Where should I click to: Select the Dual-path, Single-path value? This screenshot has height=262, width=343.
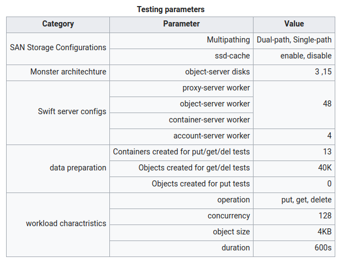(294, 40)
